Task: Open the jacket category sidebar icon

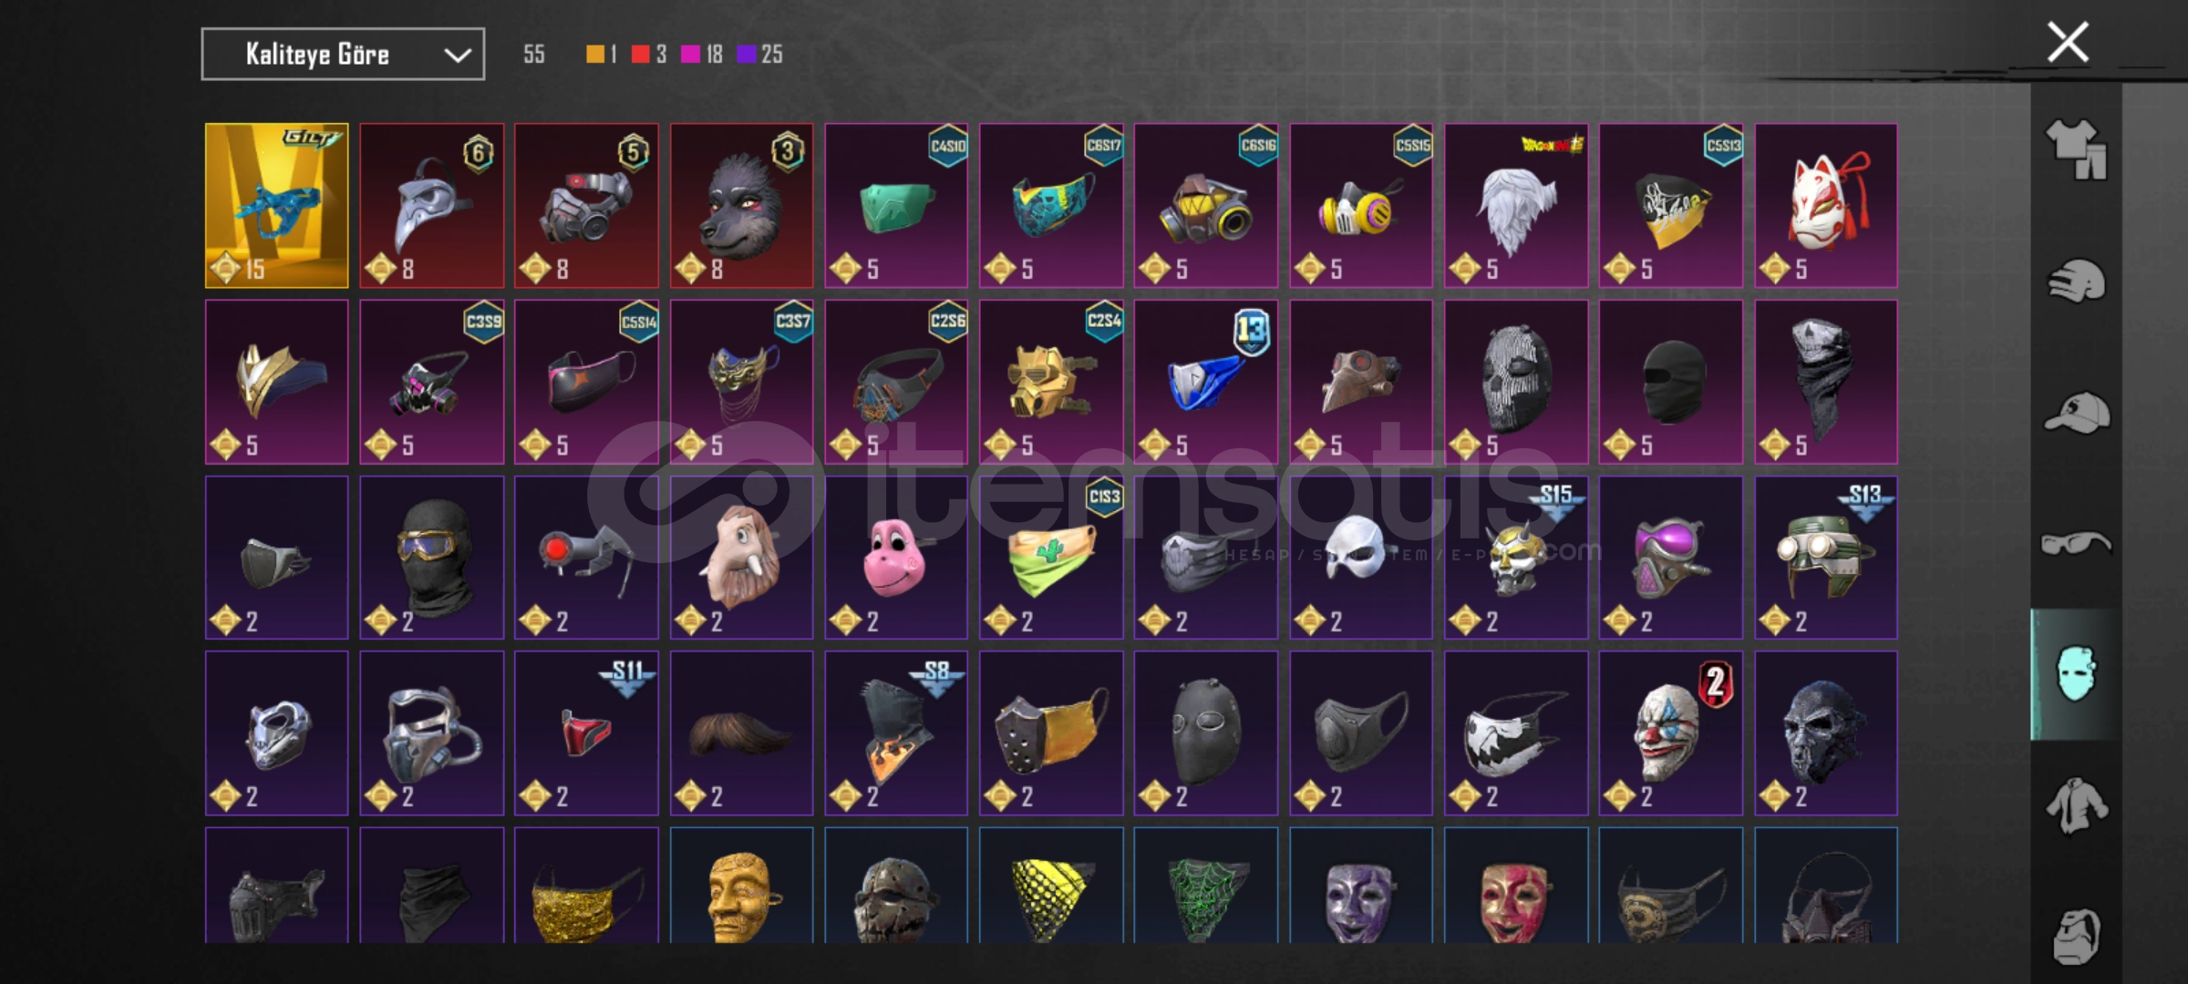Action: (x=2076, y=805)
